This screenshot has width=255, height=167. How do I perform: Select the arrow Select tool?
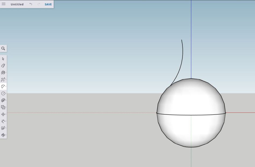tap(3, 59)
